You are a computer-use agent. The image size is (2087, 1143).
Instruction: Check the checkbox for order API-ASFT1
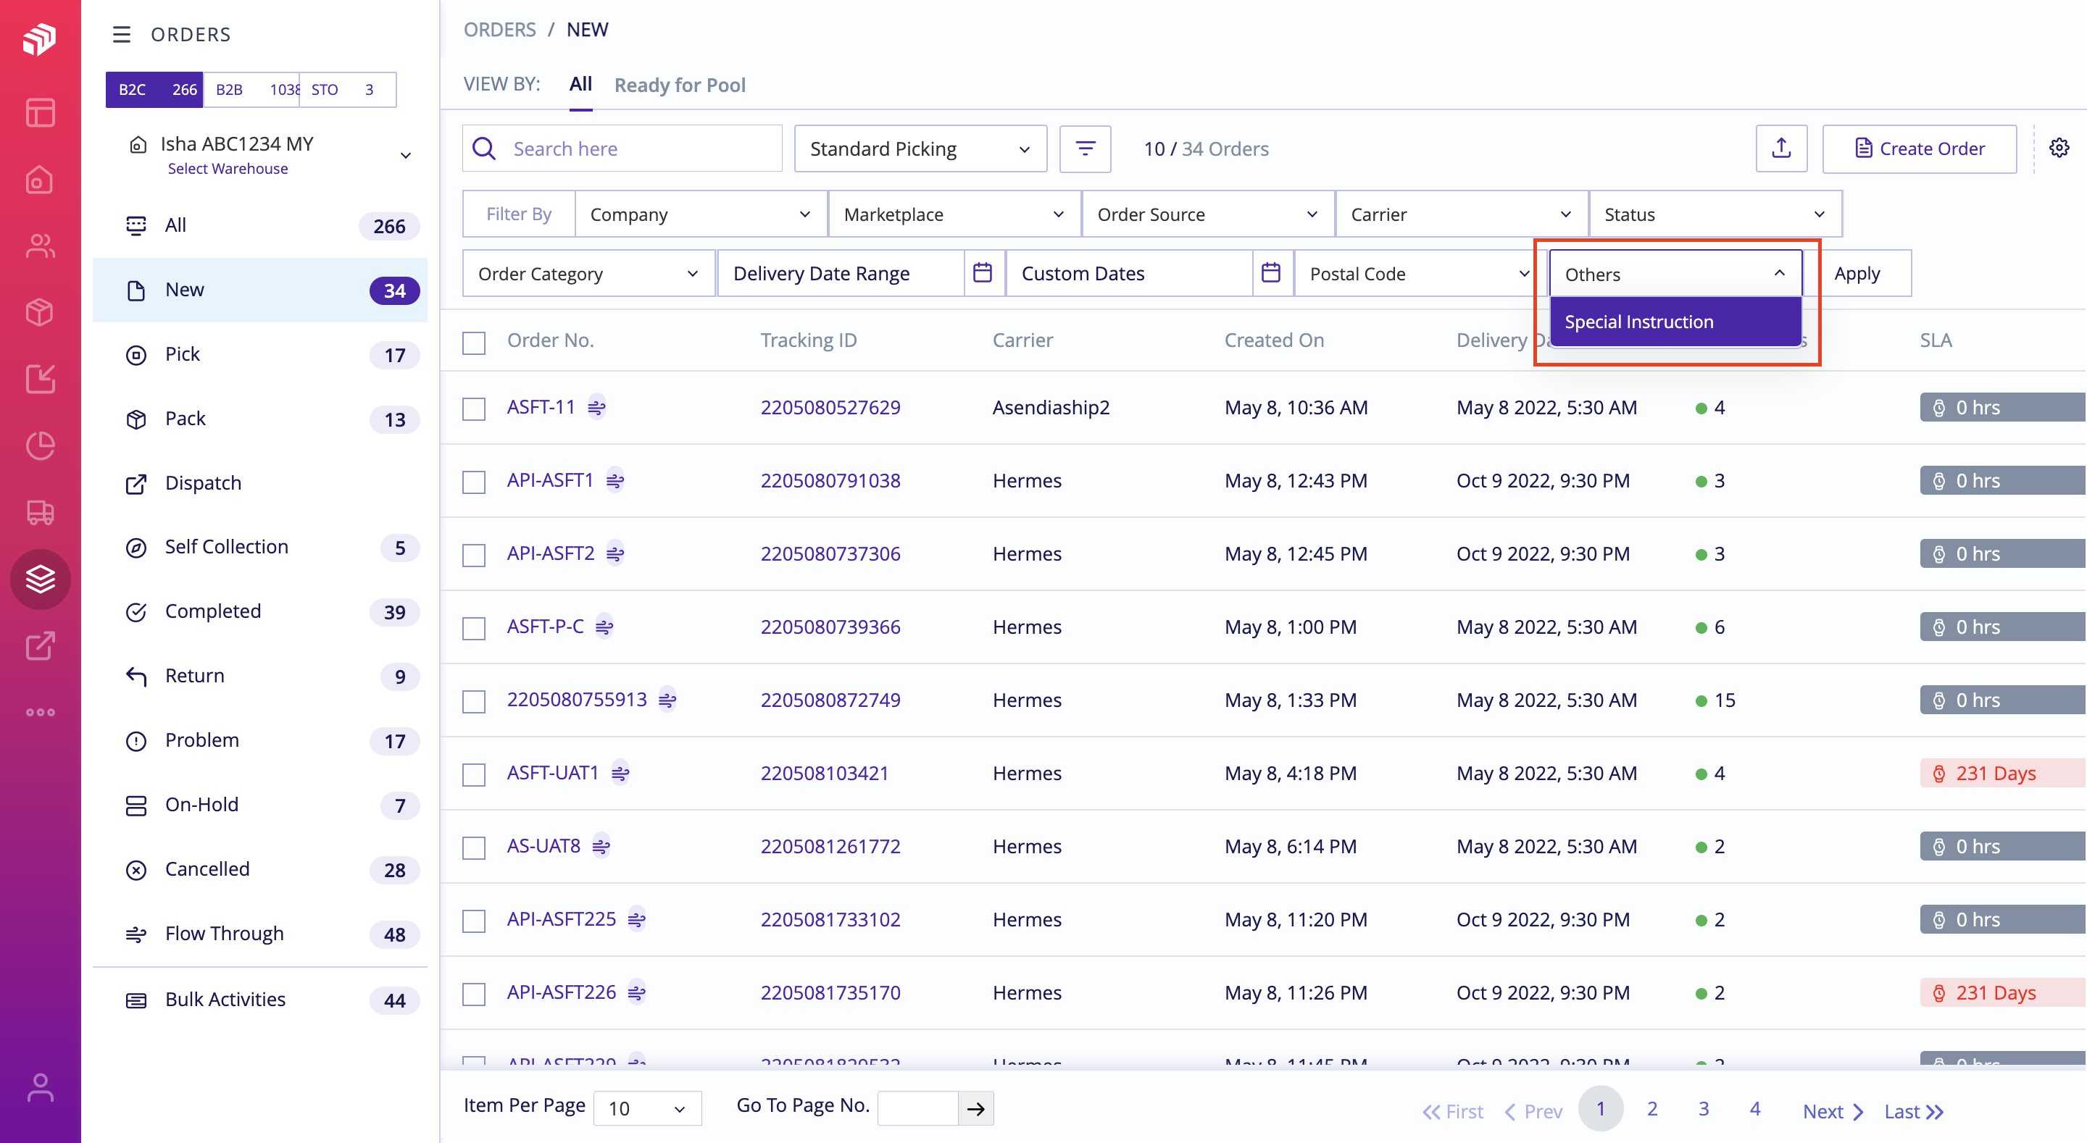click(473, 482)
